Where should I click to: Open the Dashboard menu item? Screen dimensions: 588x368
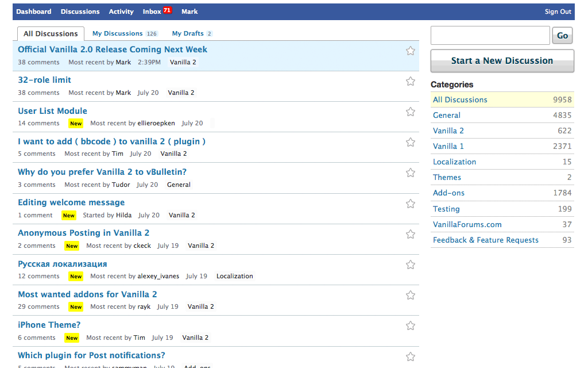(33, 11)
